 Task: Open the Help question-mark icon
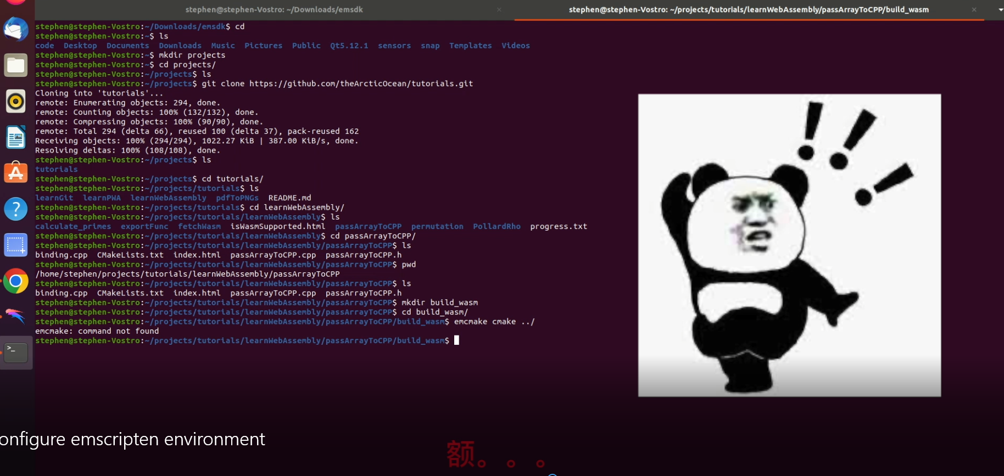16,209
